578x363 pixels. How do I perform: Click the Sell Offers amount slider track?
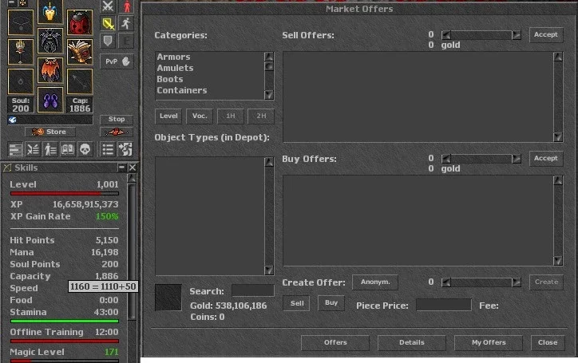click(481, 35)
